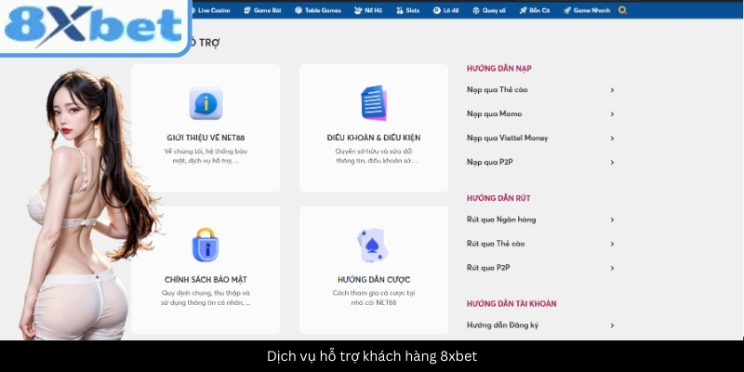This screenshot has height=372, width=744.
Task: Click the description text under GIỚI THIỆU VỀ NET88
Action: [206, 156]
